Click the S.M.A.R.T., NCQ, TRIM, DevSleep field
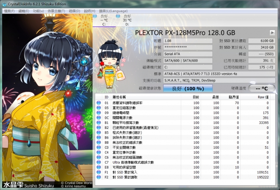 [219, 81]
